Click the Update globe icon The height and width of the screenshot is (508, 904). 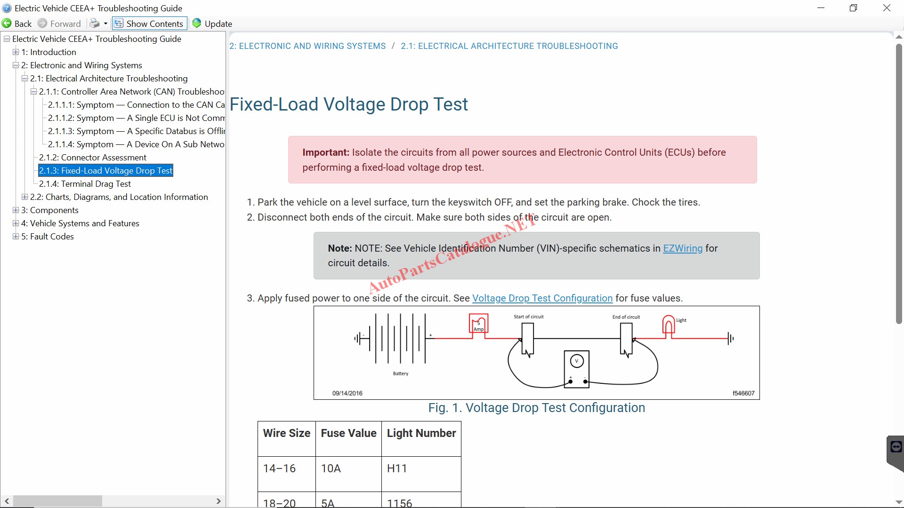pyautogui.click(x=197, y=24)
